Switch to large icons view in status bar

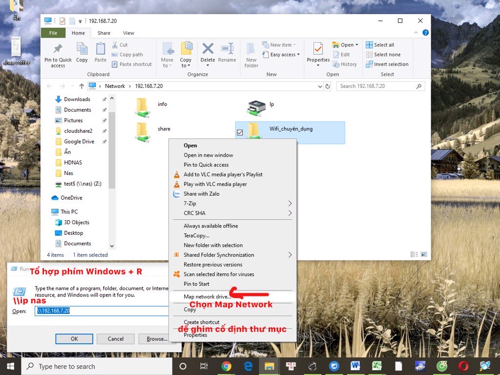point(424,254)
